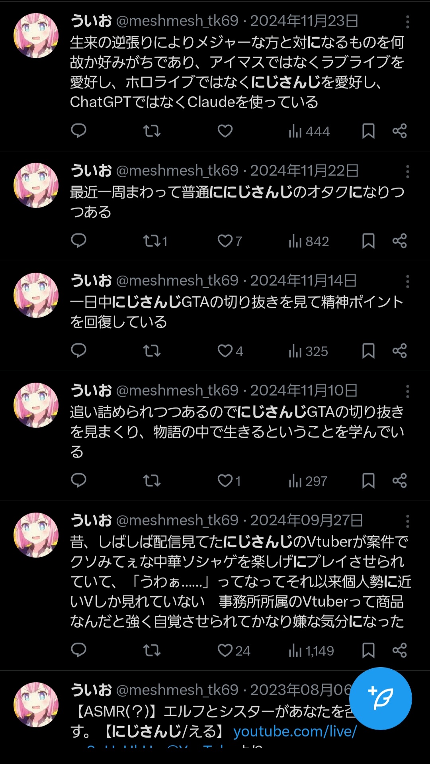Screen dimensions: 430x764
Task: Retweet the November 10 tweet
Action: (x=152, y=481)
